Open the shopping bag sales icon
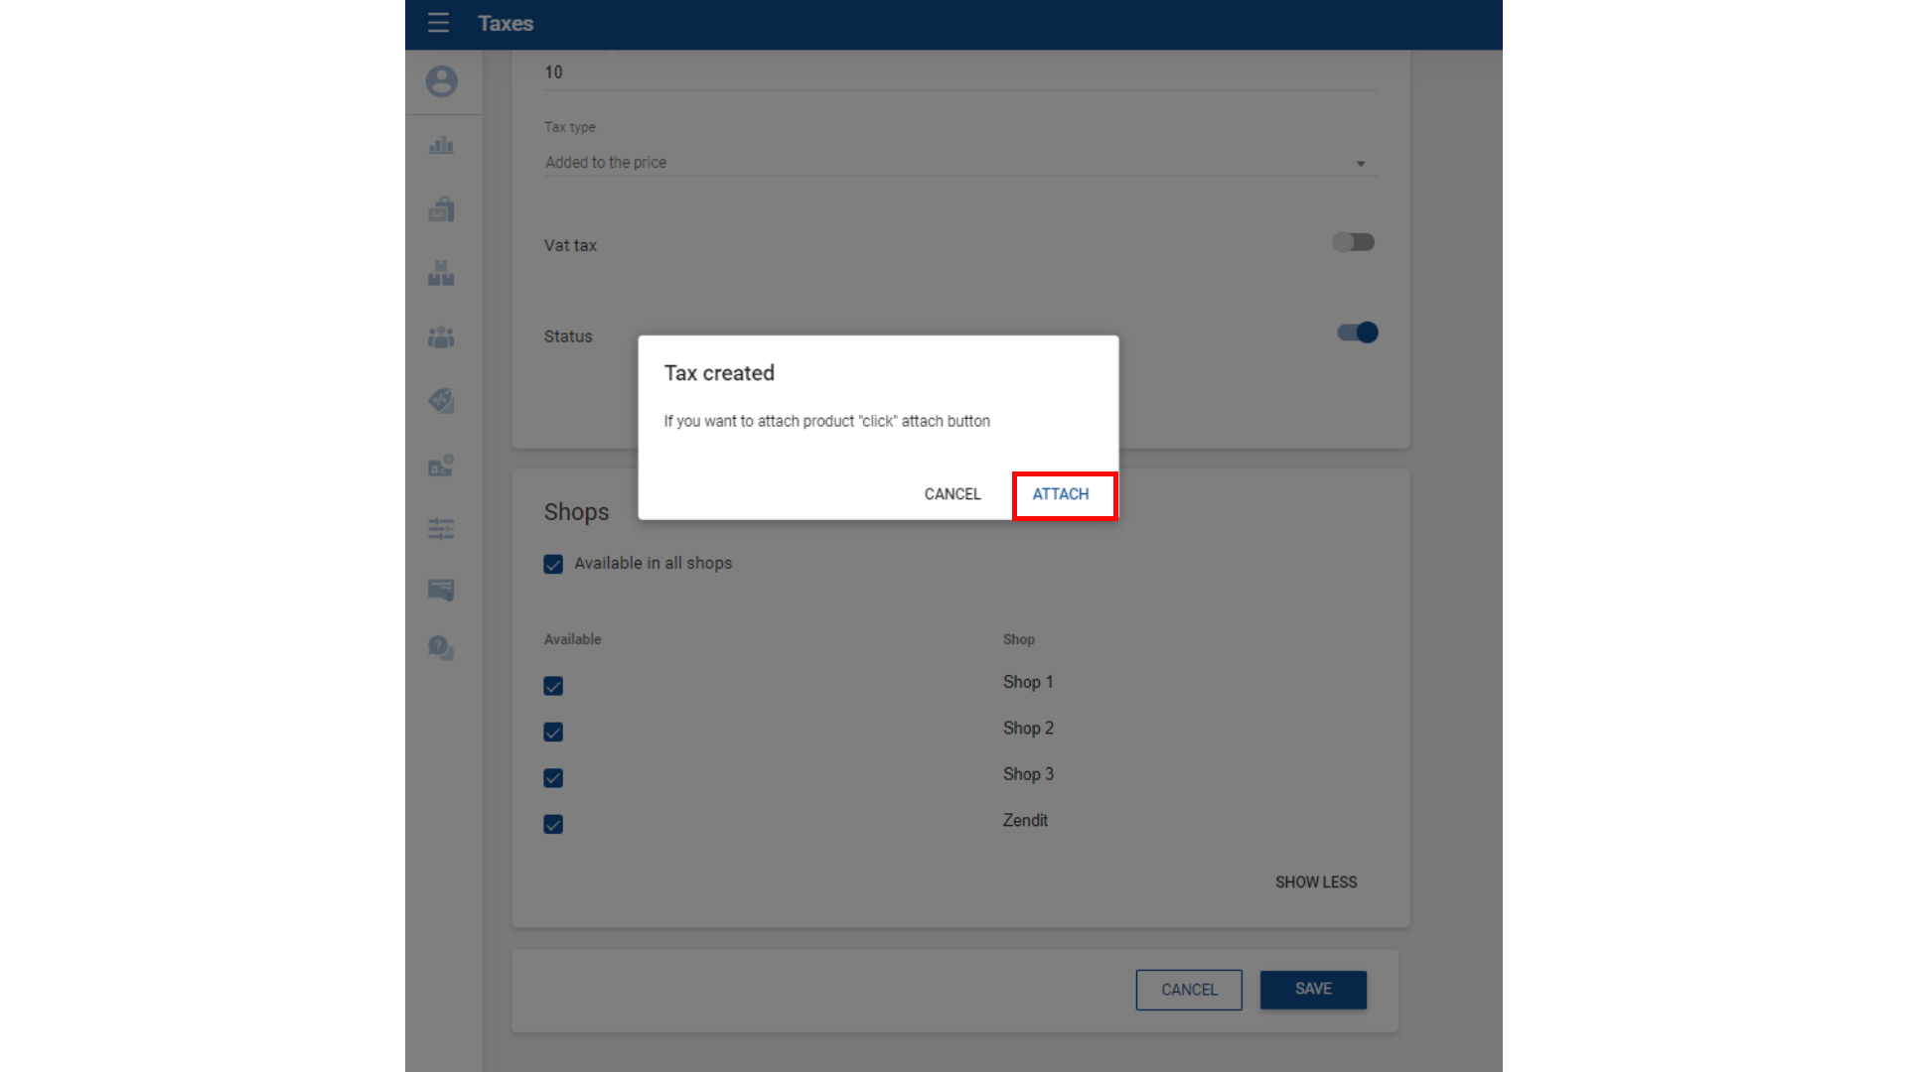This screenshot has height=1072, width=1907. pos(441,208)
